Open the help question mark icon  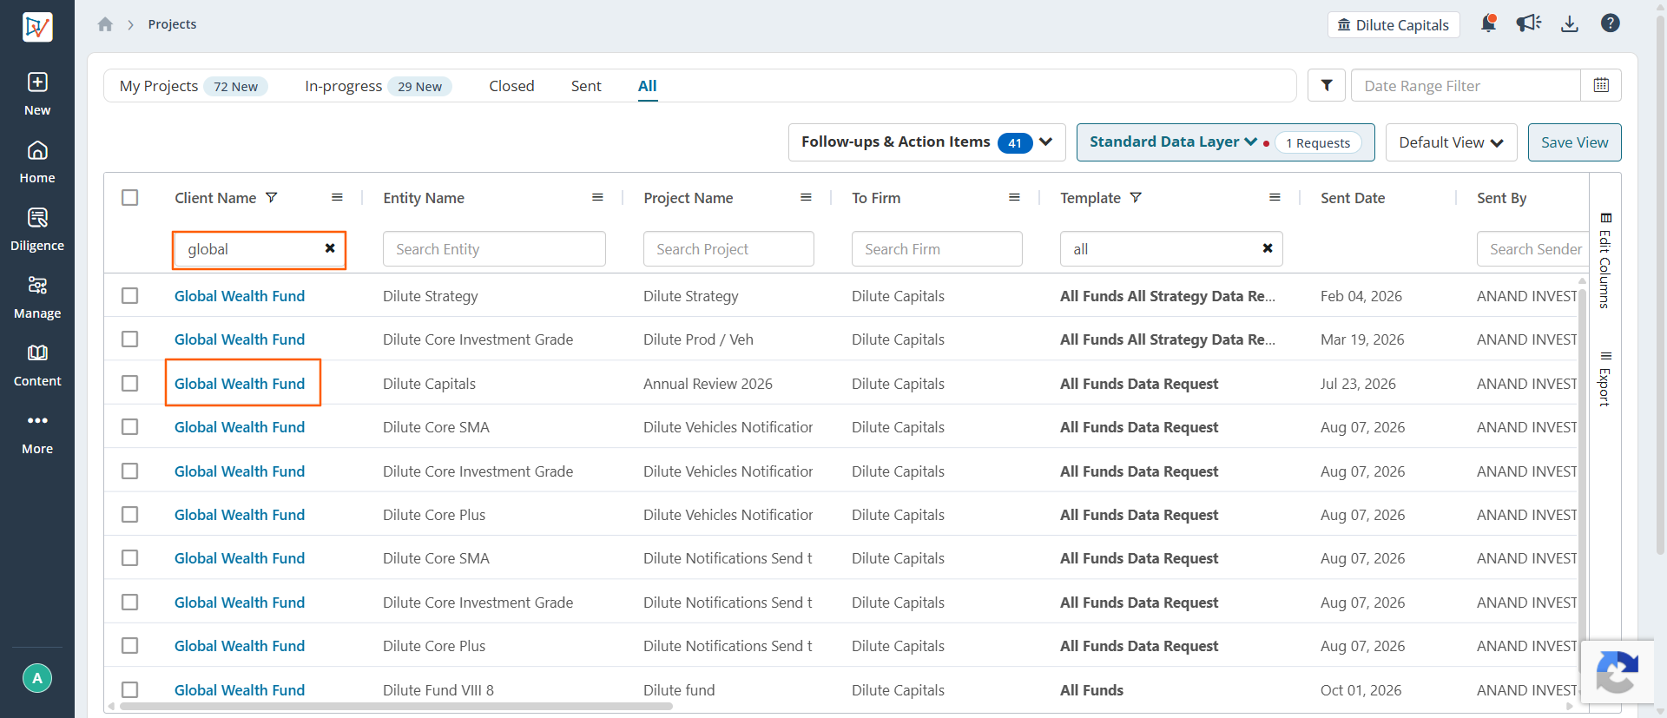pyautogui.click(x=1611, y=23)
